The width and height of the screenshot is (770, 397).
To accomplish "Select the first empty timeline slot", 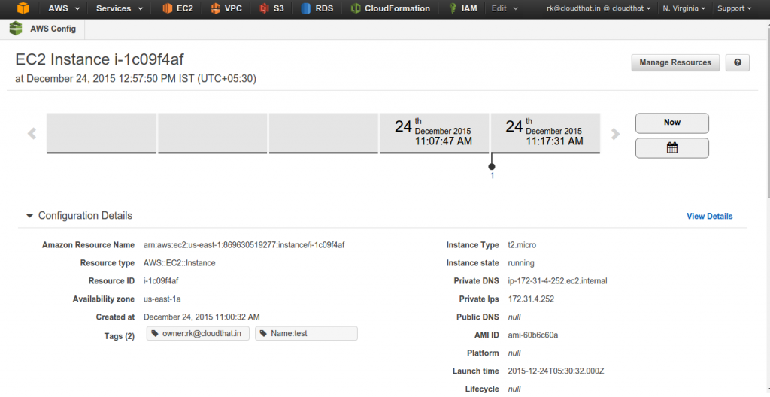I will (102, 133).
